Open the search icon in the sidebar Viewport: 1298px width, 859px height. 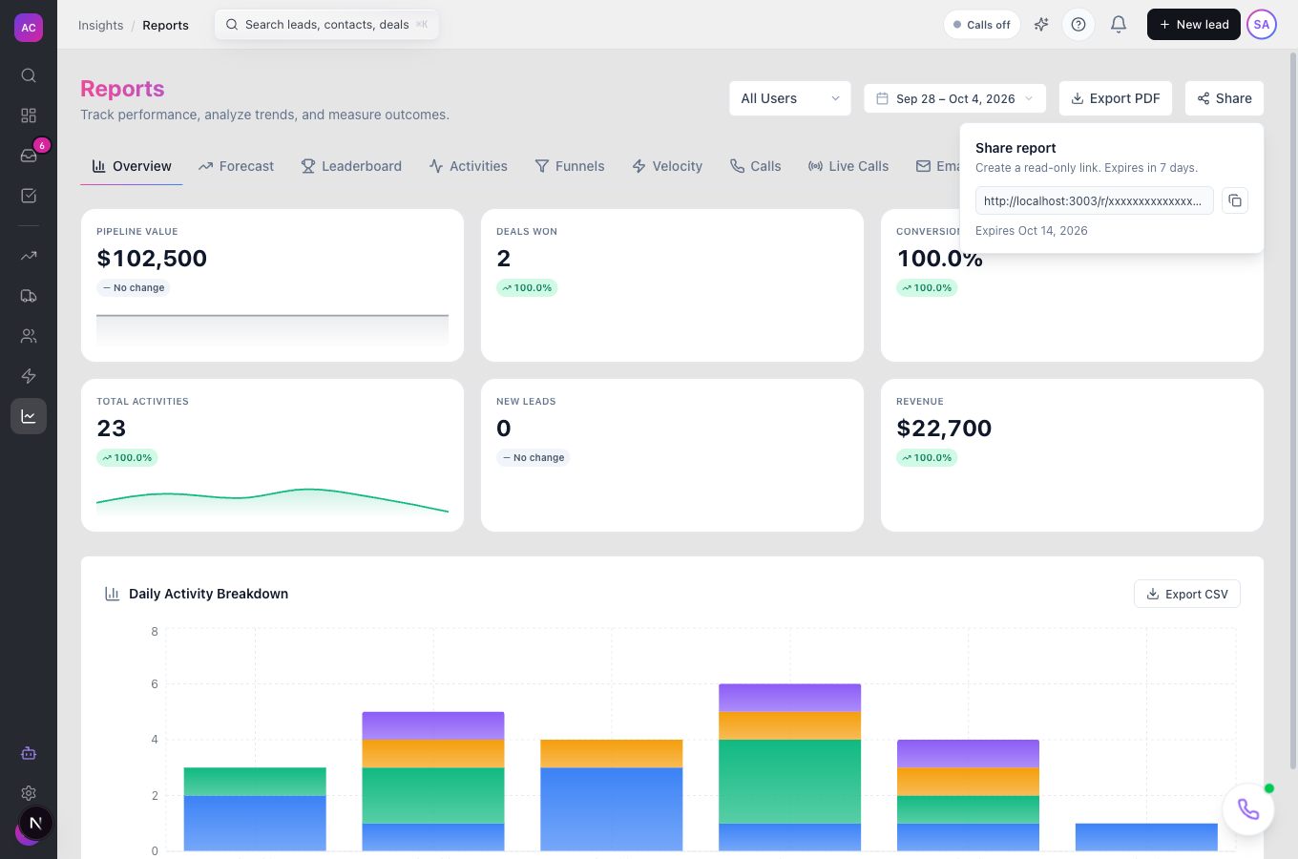(x=29, y=75)
